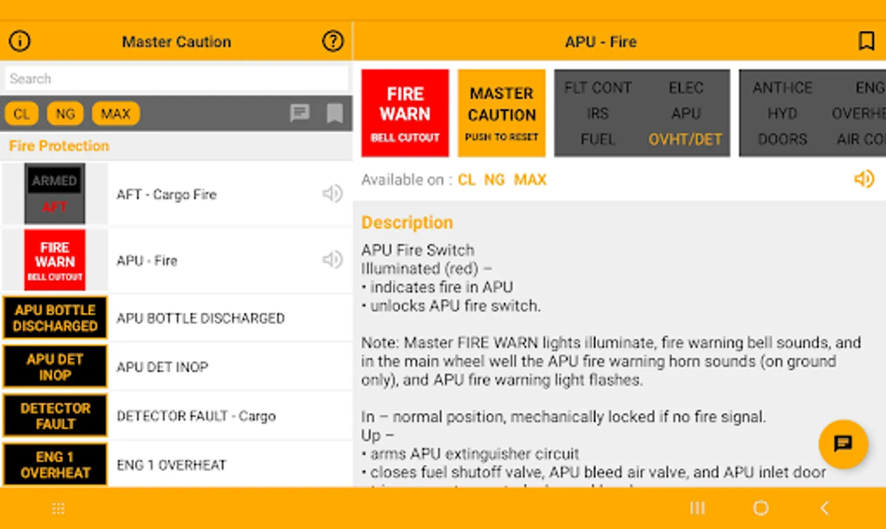Image resolution: width=886 pixels, height=529 pixels.
Task: Open bookmarks from the Master Caution toolbar
Action: pos(334,113)
